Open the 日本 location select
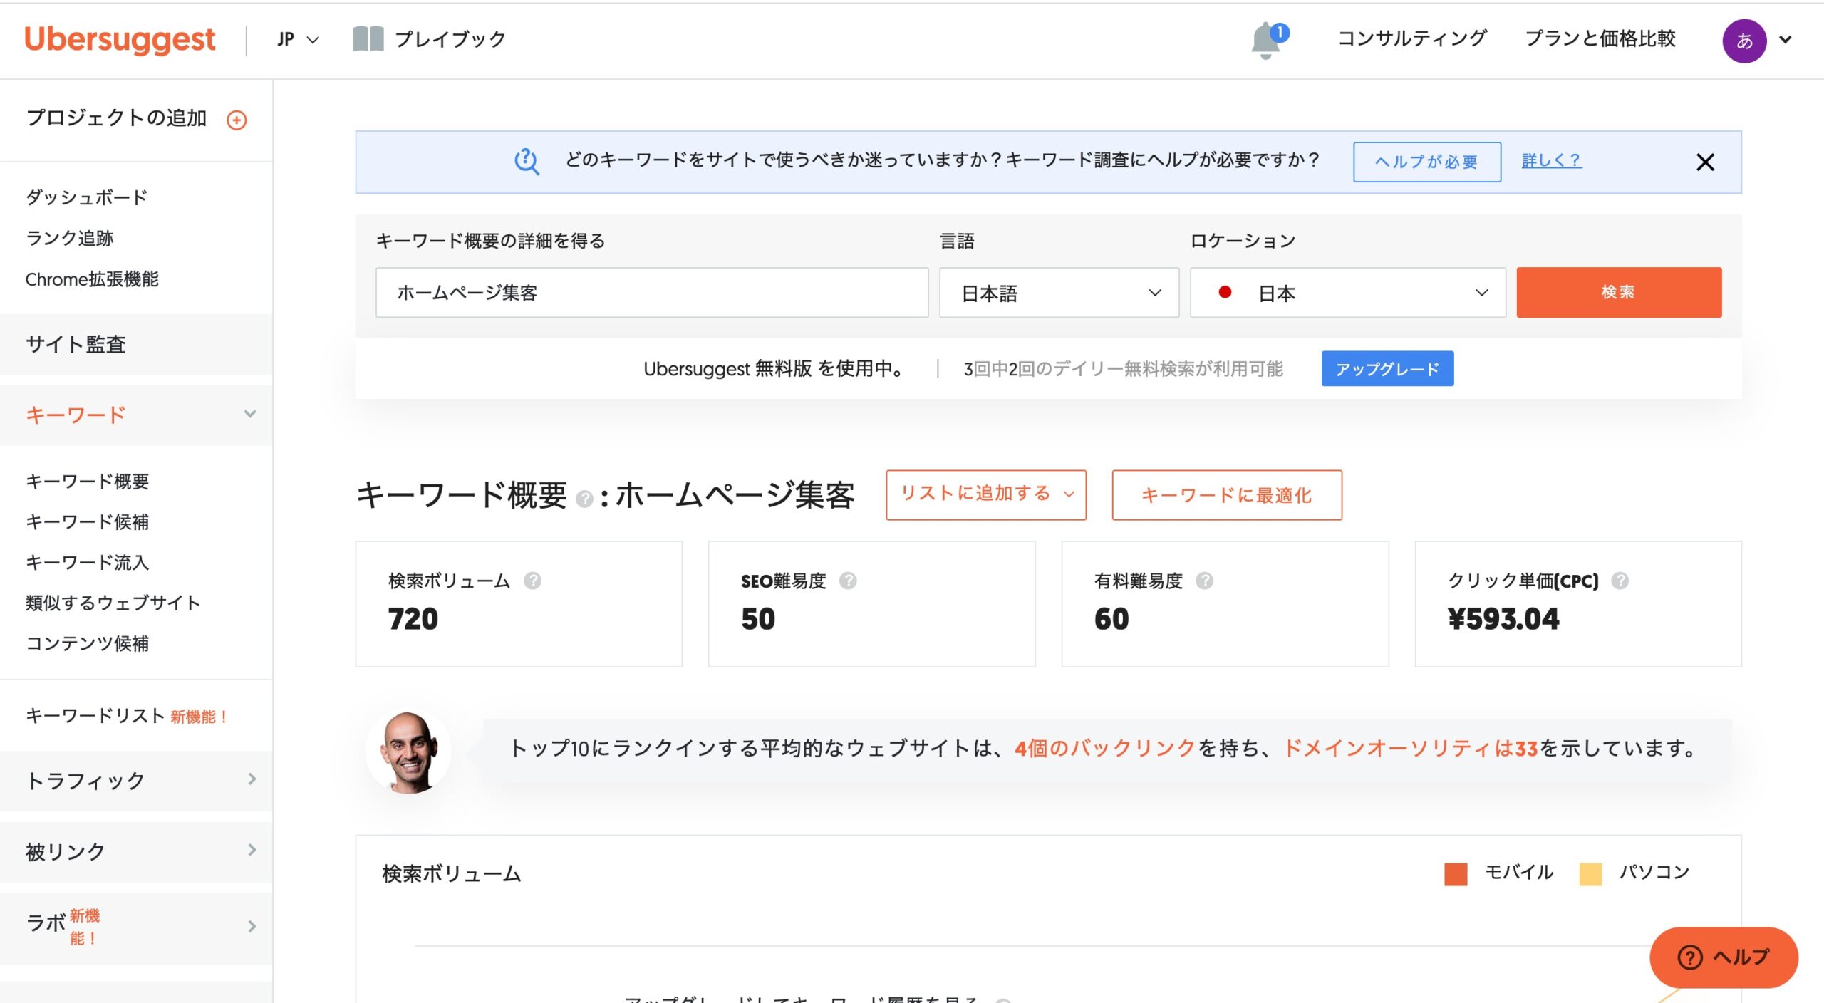 click(x=1347, y=293)
